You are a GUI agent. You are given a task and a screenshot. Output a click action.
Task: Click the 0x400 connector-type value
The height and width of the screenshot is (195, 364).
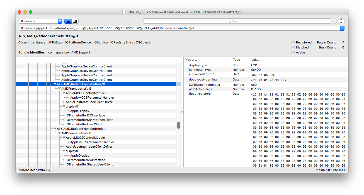coord(255,70)
